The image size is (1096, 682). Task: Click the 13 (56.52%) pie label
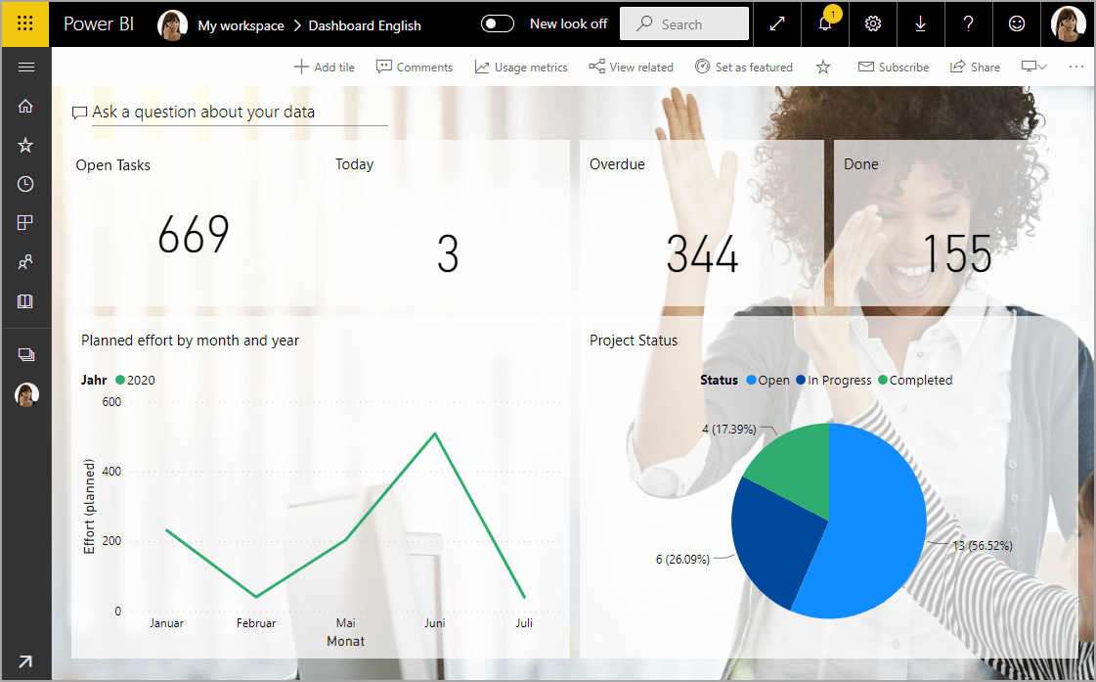tap(982, 546)
